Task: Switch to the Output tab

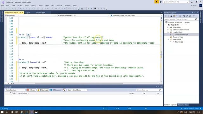Action: pyautogui.click(x=27, y=13)
